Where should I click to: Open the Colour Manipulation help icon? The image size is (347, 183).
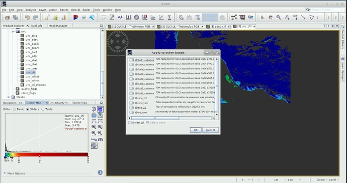100,172
